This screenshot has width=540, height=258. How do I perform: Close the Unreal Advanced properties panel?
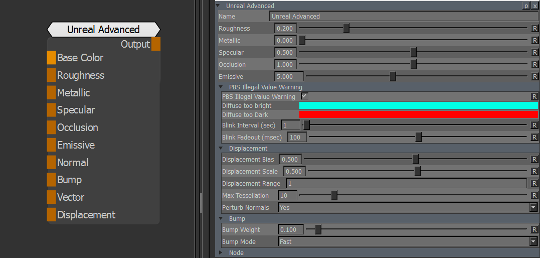coord(534,6)
